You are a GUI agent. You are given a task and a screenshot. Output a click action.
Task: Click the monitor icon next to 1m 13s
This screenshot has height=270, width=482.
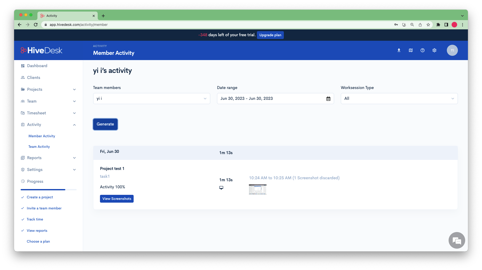221,188
